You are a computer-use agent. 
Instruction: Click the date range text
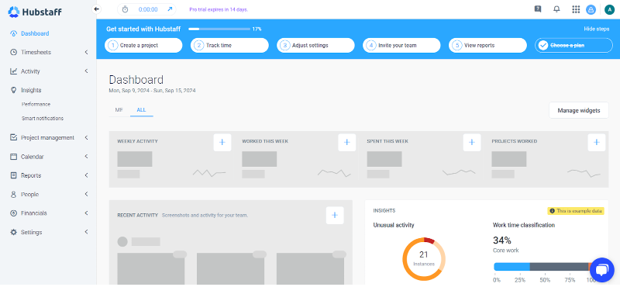[x=152, y=91]
